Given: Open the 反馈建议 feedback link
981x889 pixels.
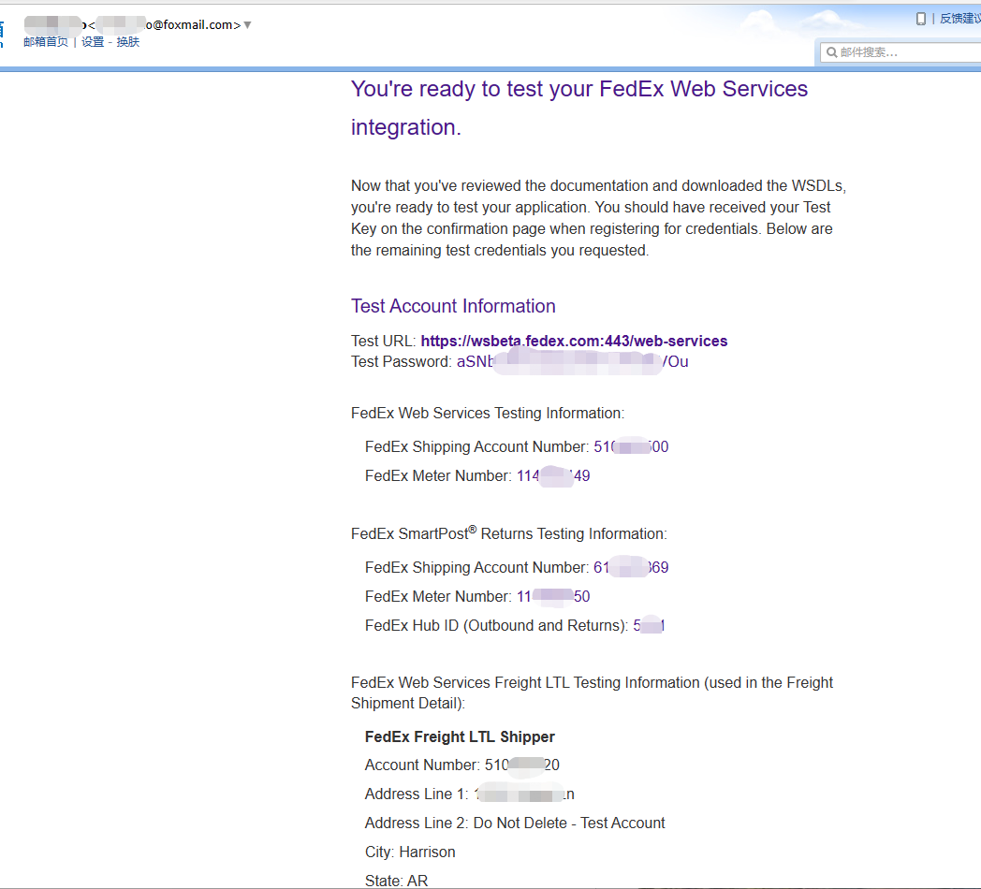Looking at the screenshot, I should pyautogui.click(x=959, y=19).
